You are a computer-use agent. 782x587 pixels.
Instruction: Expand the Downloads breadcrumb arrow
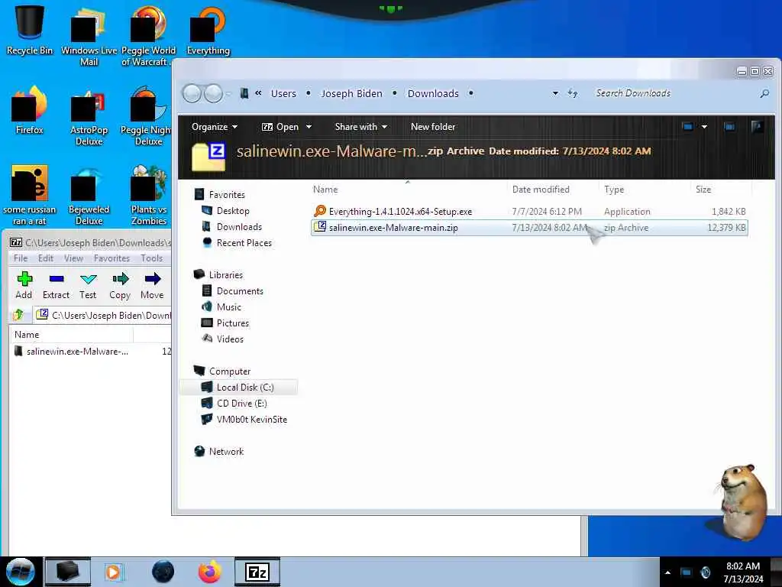coord(470,93)
